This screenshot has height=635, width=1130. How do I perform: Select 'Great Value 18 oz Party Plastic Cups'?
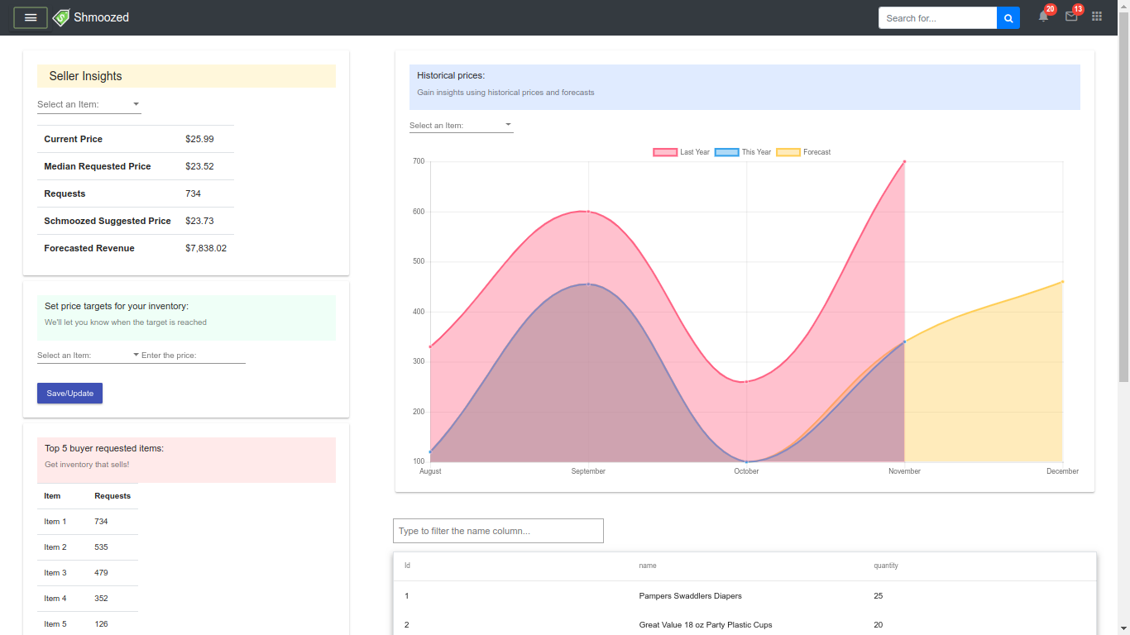706,625
